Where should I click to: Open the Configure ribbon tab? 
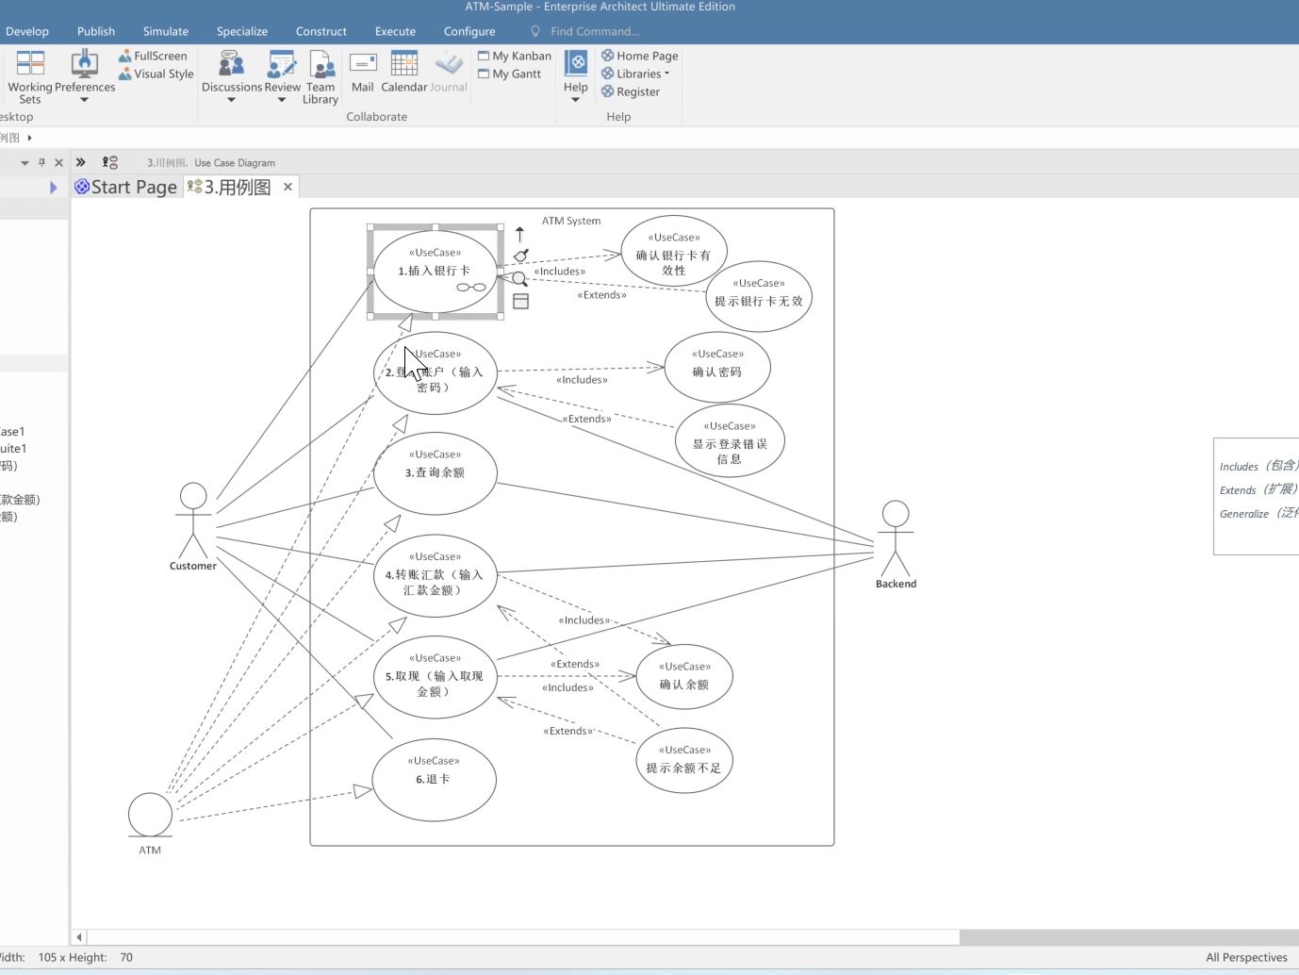469,31
